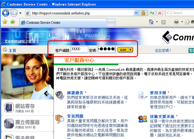The height and width of the screenshot is (139, 194).
Task: Open the 忘記密碼? forgot password link
Action: (163, 50)
